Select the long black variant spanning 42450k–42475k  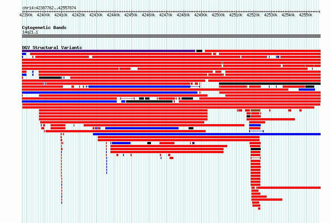coord(149,101)
